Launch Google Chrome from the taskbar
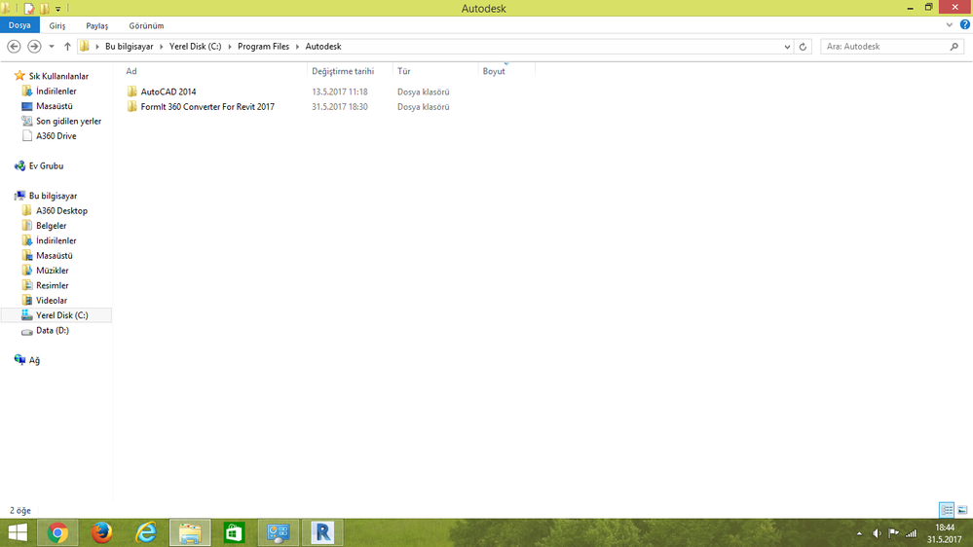Image resolution: width=973 pixels, height=547 pixels. (x=57, y=532)
